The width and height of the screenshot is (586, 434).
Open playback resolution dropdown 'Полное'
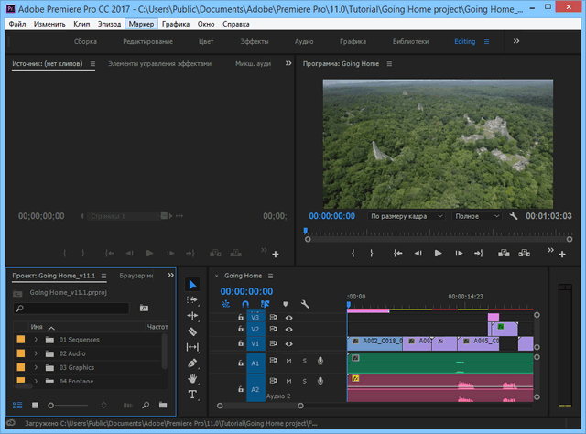pyautogui.click(x=478, y=216)
